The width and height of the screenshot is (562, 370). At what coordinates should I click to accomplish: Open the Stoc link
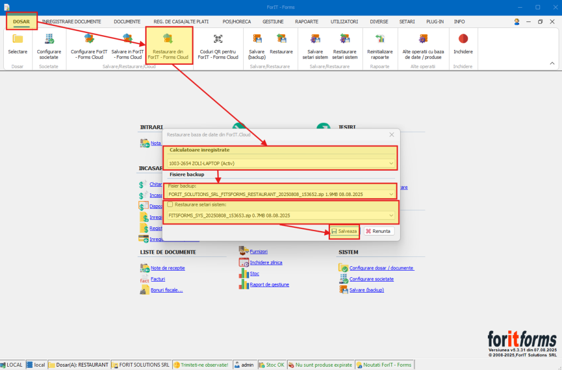(x=255, y=273)
